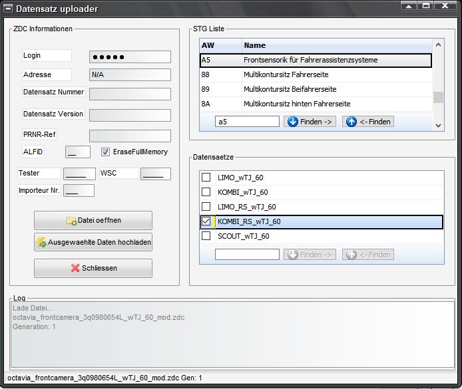Uncheck the KOMBI_RS_wTJ_60 checkbox
The height and width of the screenshot is (389, 462).
pyautogui.click(x=206, y=221)
